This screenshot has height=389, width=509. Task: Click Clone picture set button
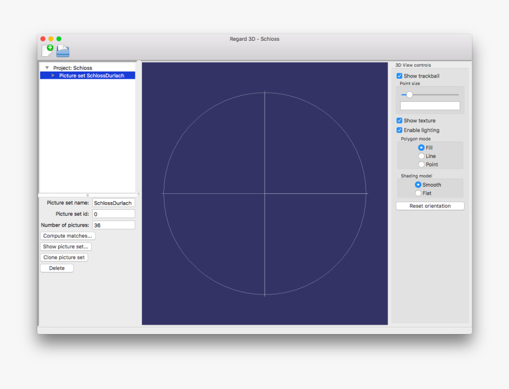pyautogui.click(x=64, y=257)
